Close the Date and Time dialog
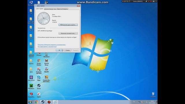Viewport: 185px width, 104px height. coord(78,6)
